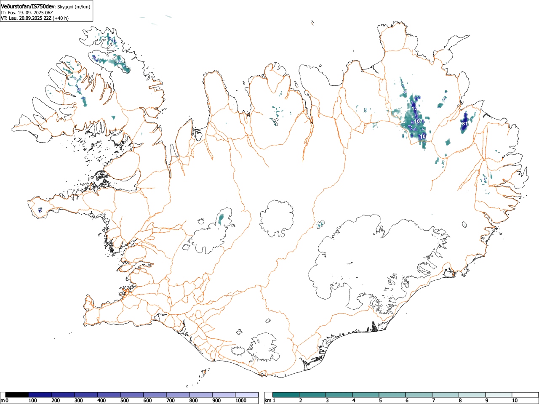This screenshot has height=404, width=539.
Task: Click the 900–1000 m pale lavender legend swatch
Action: tap(224, 395)
